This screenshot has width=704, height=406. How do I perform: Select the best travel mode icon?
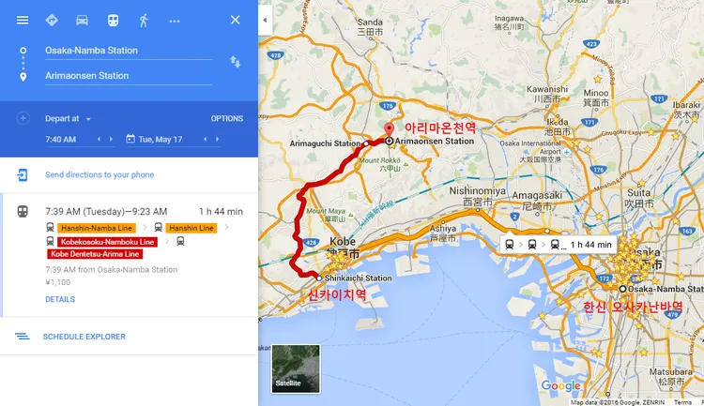point(52,21)
